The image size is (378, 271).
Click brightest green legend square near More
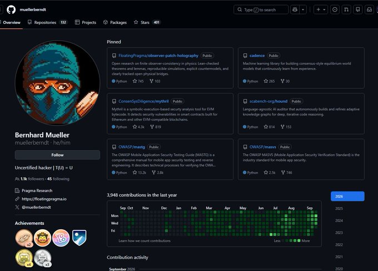pyautogui.click(x=299, y=240)
